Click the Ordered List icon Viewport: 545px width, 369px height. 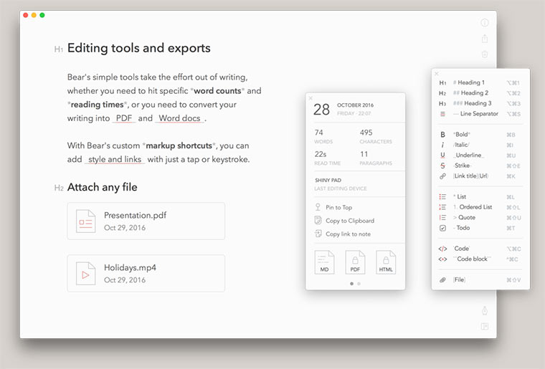tap(442, 207)
